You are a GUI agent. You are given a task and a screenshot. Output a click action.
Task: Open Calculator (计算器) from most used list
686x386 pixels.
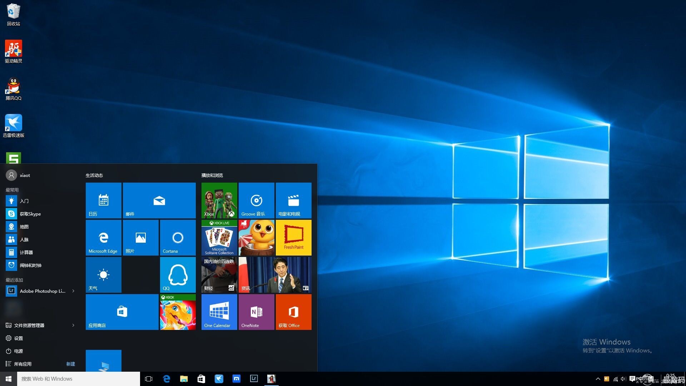[40, 252]
